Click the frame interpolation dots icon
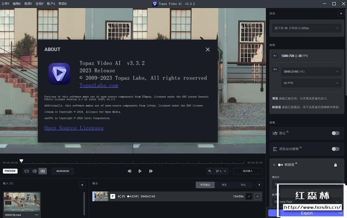The height and width of the screenshot is (218, 347). (x=280, y=165)
